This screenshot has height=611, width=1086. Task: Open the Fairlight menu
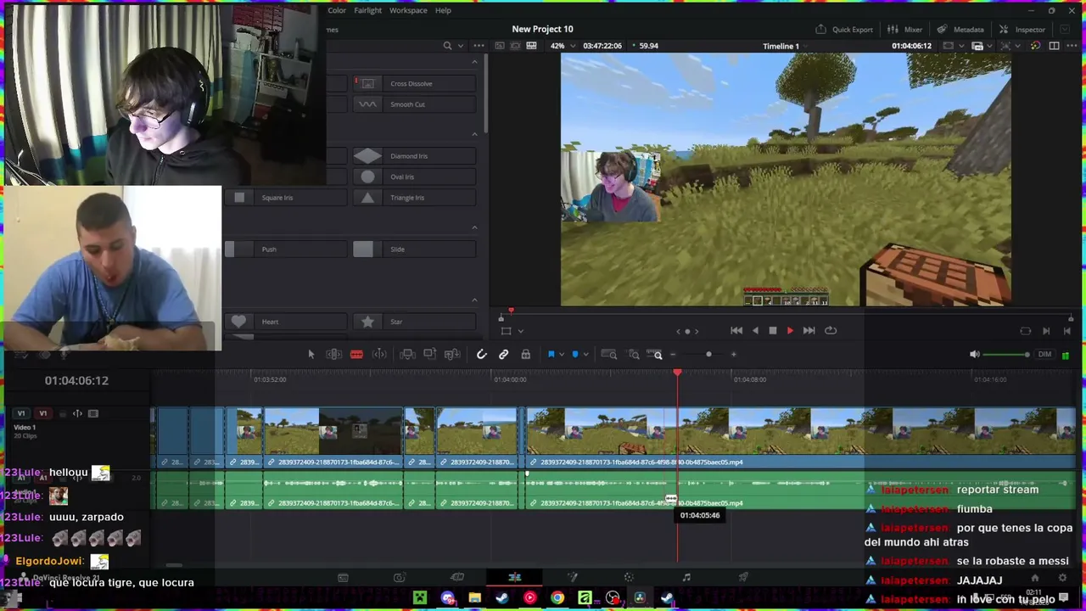367,10
